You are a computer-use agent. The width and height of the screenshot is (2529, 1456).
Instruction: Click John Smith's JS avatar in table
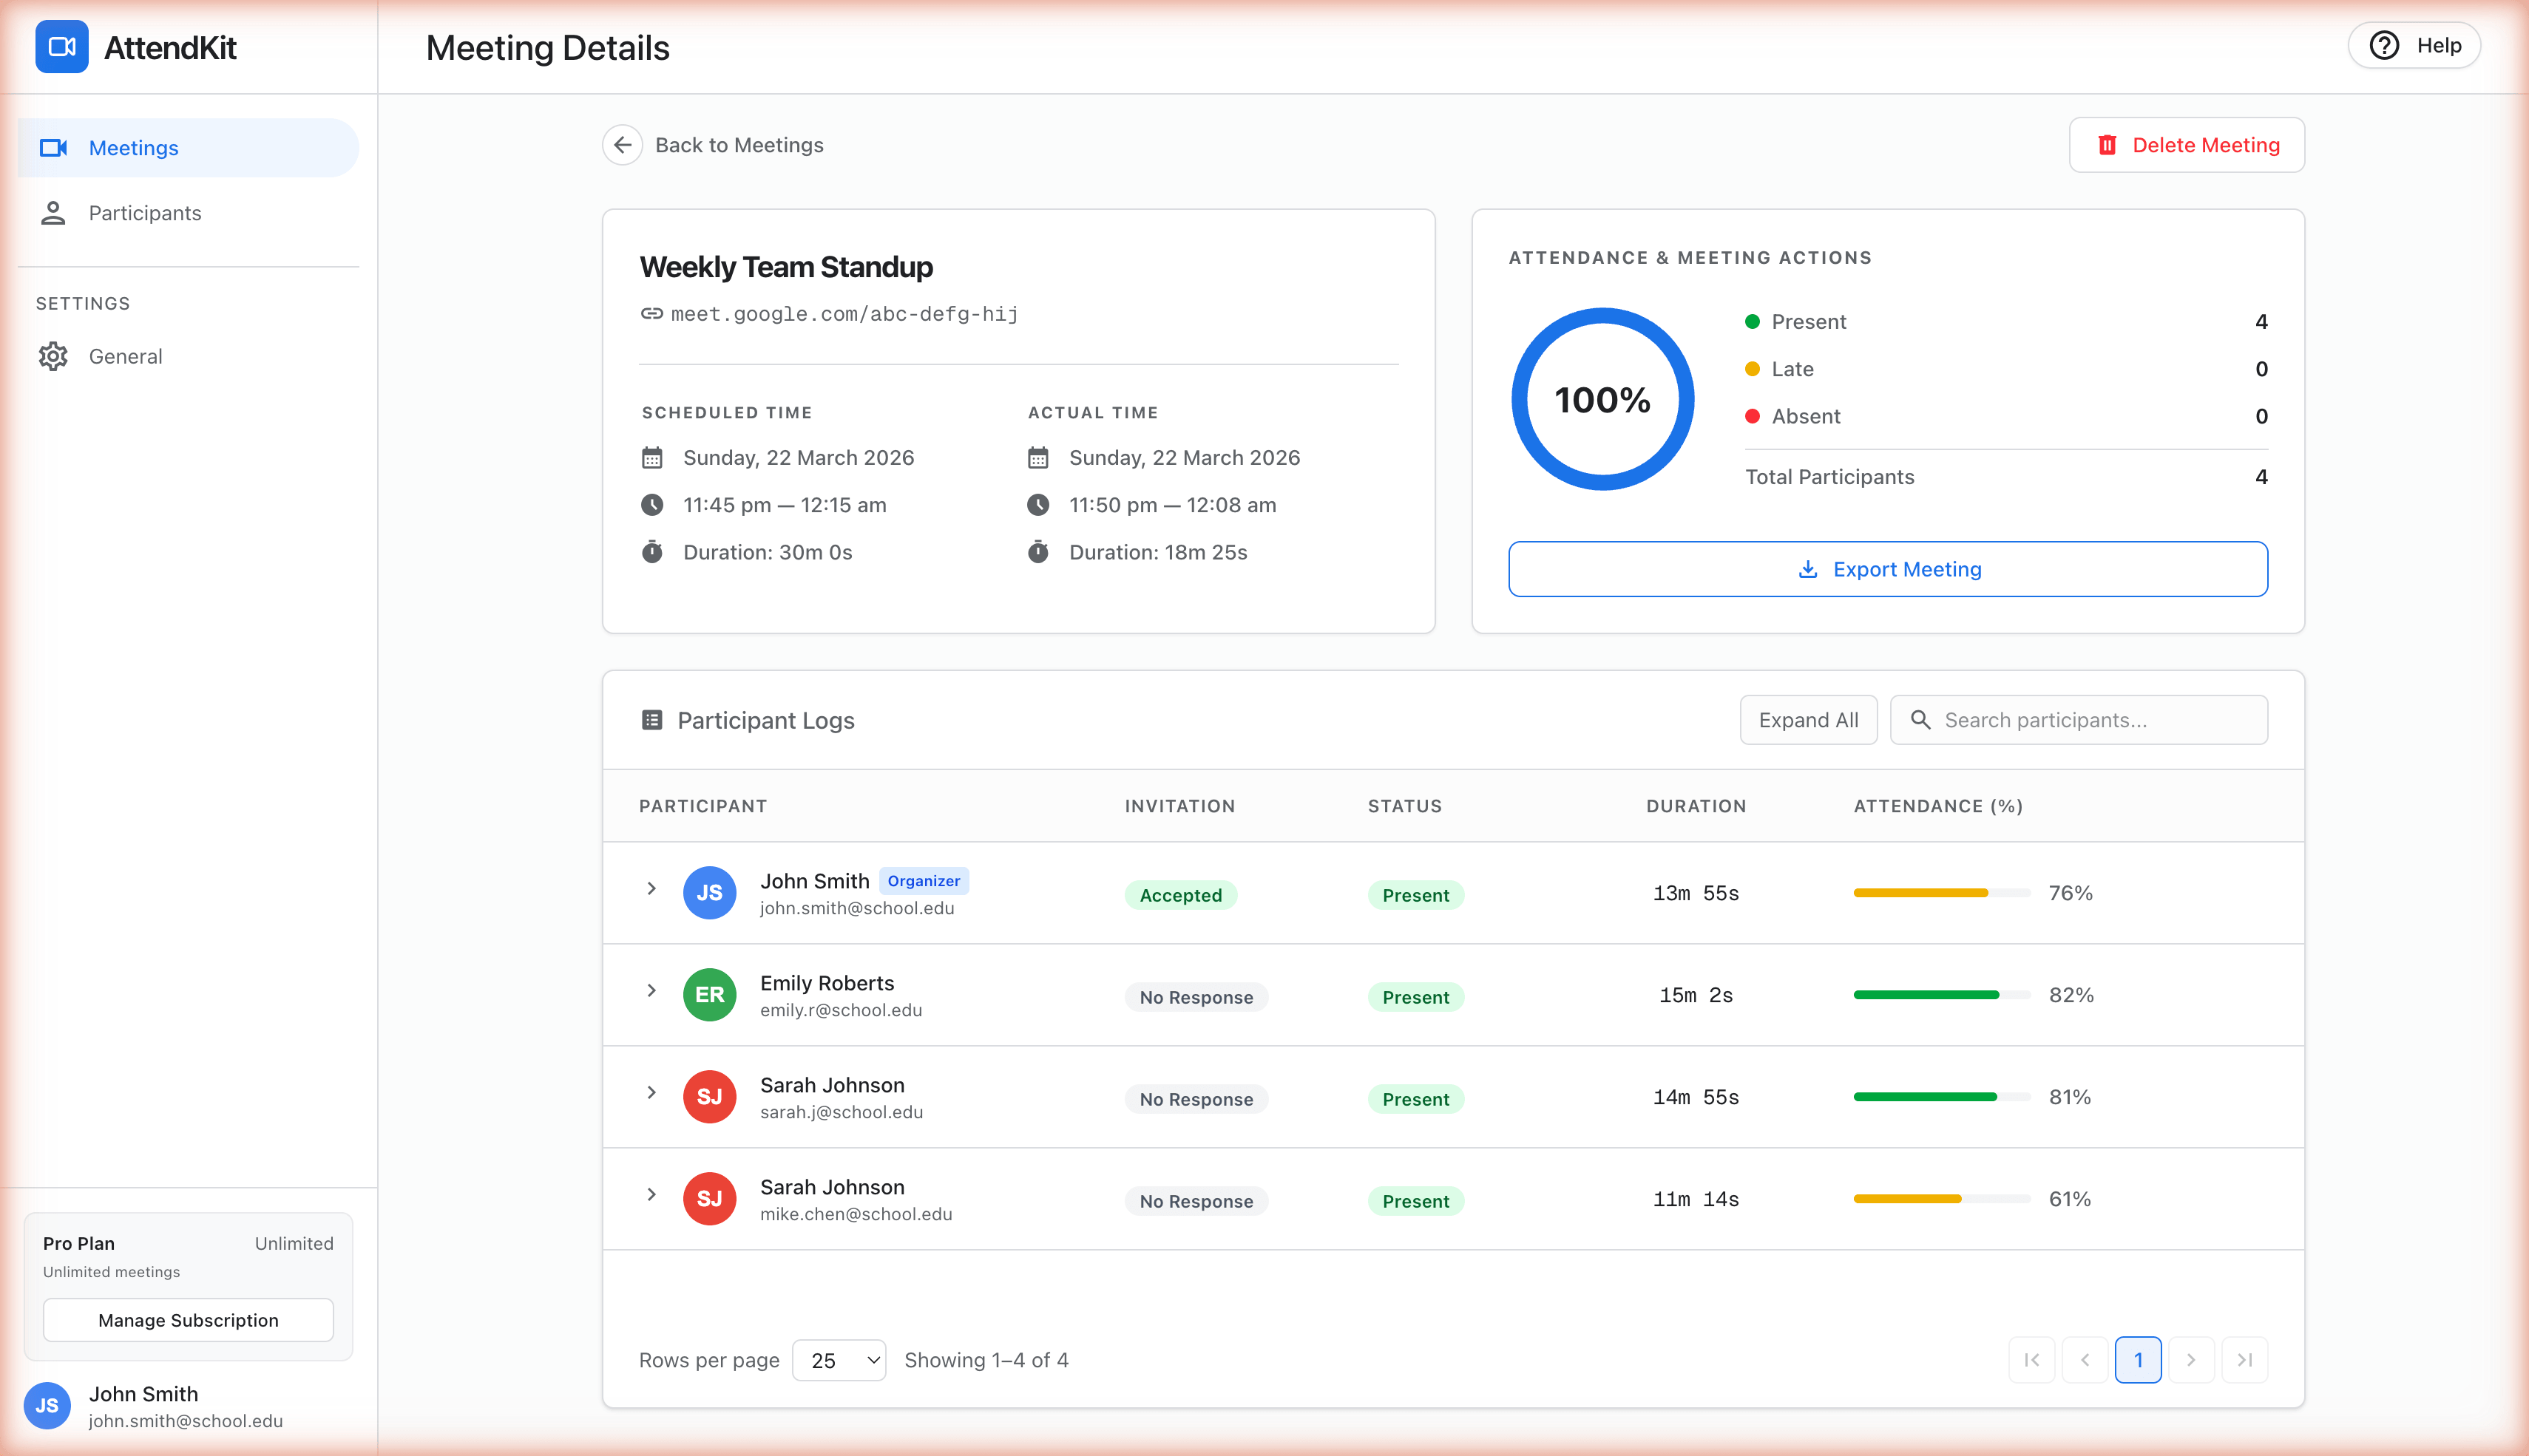coord(709,893)
